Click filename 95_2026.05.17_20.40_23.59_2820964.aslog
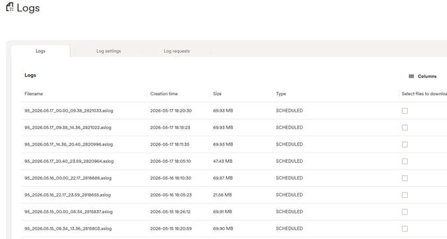This screenshot has height=239, width=447. tap(69, 161)
